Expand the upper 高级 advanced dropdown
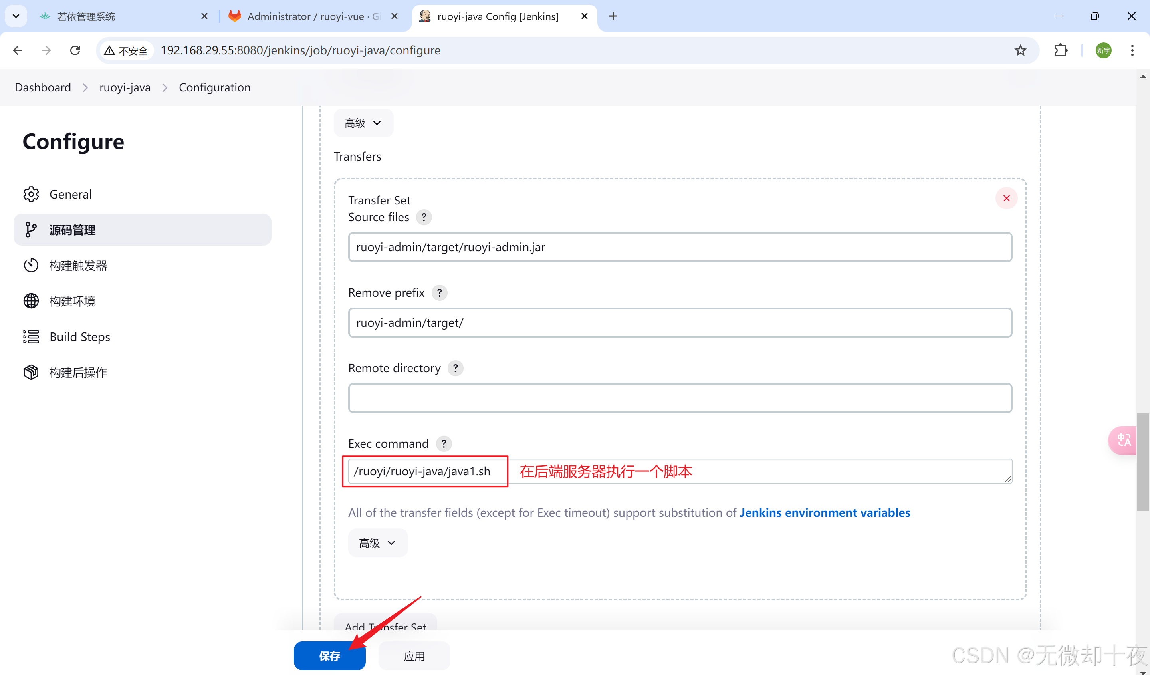This screenshot has width=1150, height=675. 363,123
